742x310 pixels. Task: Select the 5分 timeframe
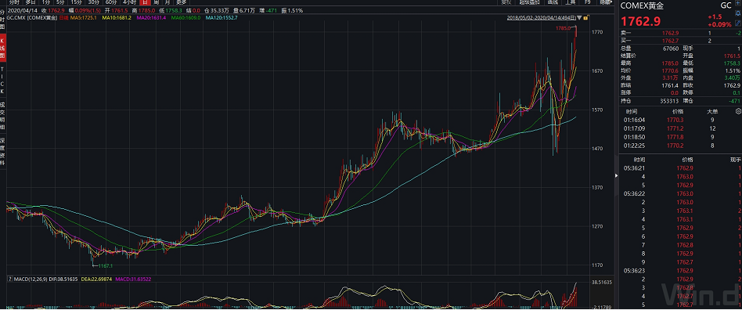[x=60, y=2]
